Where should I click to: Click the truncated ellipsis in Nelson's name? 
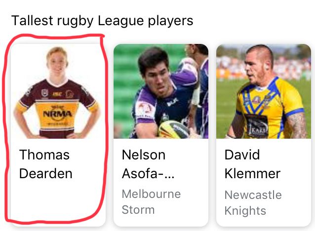click(169, 174)
